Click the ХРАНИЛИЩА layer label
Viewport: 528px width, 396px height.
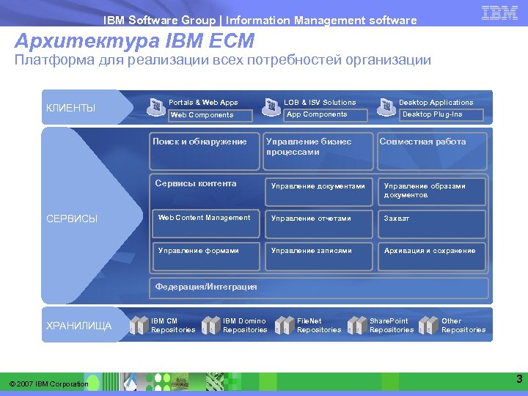click(78, 326)
